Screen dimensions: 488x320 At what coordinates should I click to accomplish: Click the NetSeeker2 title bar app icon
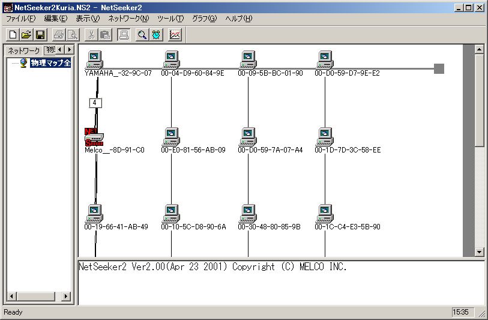(x=8, y=8)
